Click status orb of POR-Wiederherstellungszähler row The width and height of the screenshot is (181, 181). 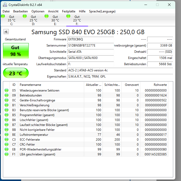[x=6, y=149]
